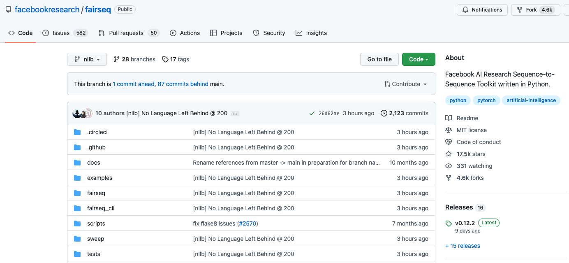View the 2,123 commits history
Image resolution: width=569 pixels, height=263 pixels.
pos(409,113)
